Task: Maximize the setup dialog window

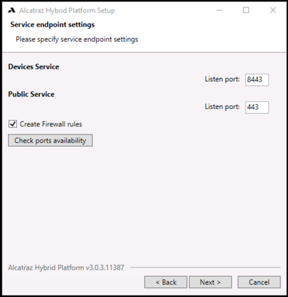Action: click(246, 10)
